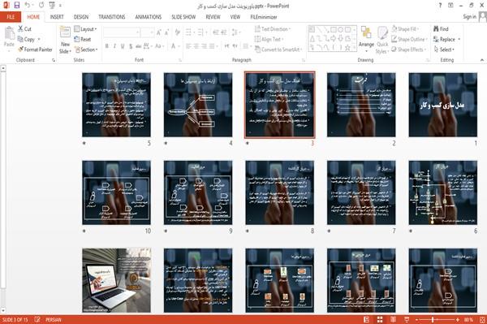Open PowerPoint Help question mark
The image size is (487, 324).
tap(440, 6)
